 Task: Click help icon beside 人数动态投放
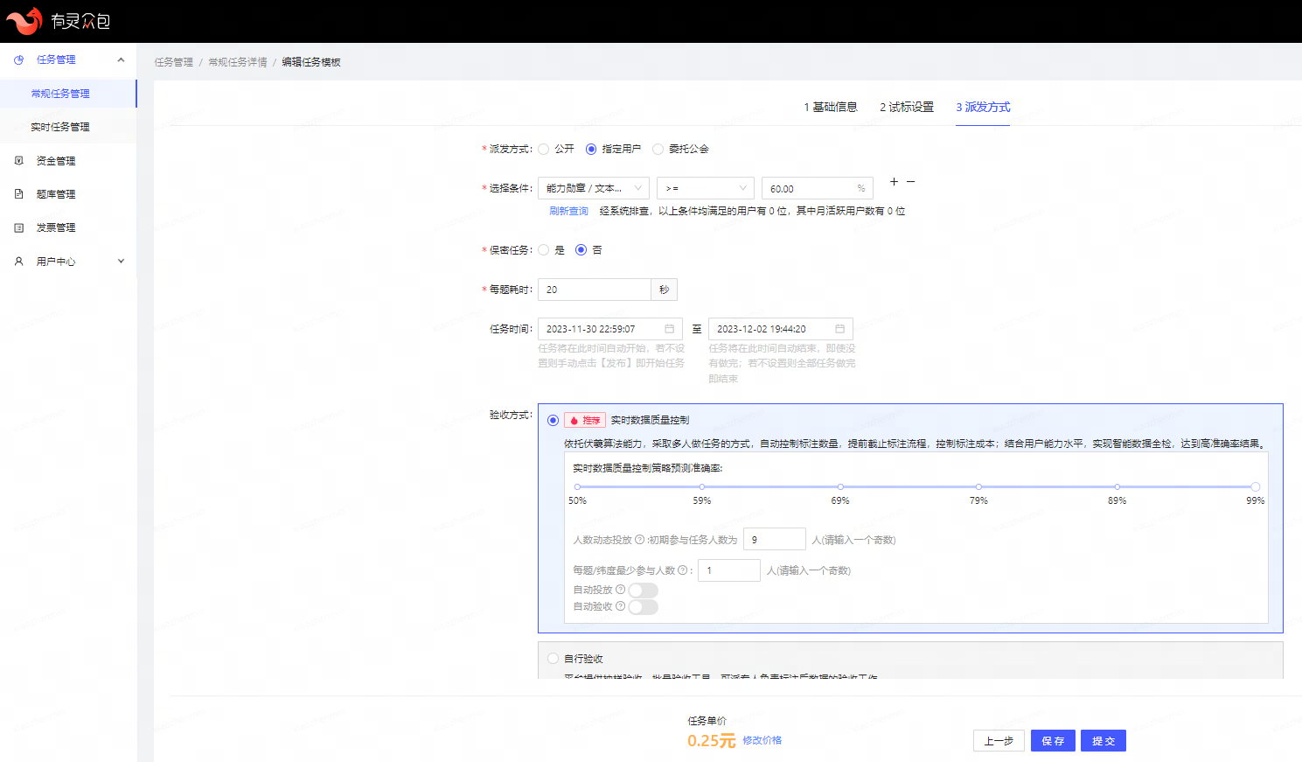639,540
